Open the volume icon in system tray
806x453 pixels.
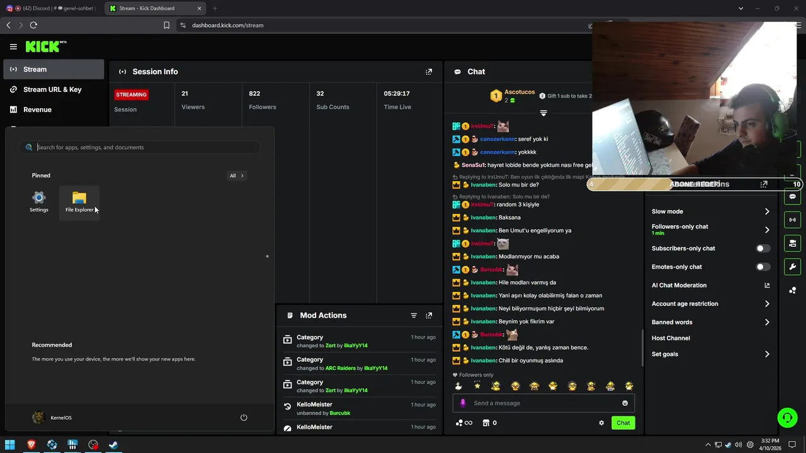tap(738, 445)
